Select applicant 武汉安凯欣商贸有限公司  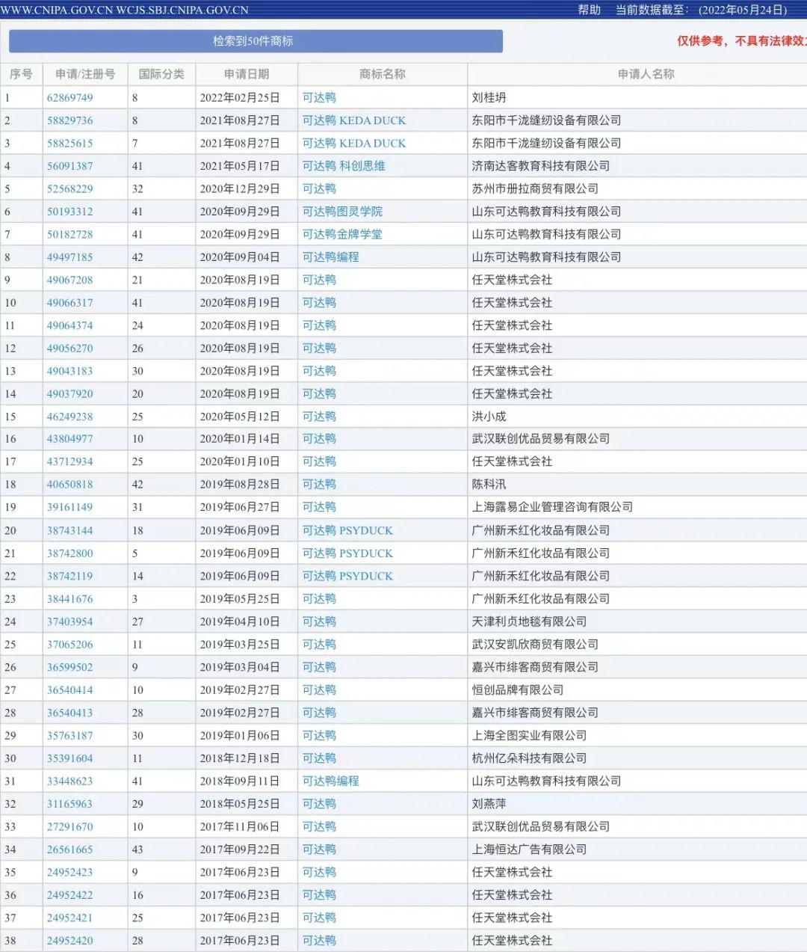click(535, 645)
